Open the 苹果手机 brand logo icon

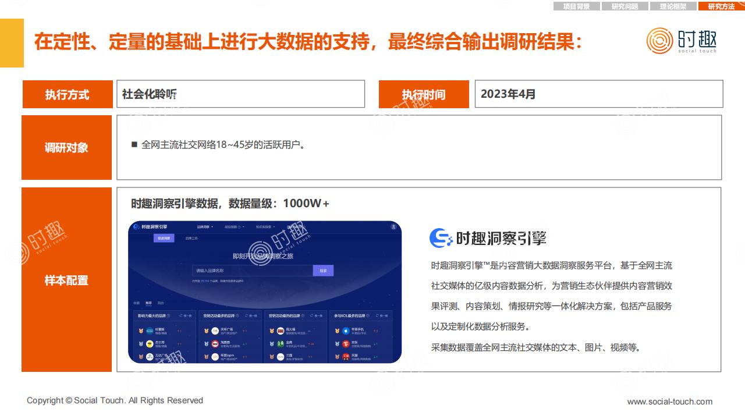346,331
